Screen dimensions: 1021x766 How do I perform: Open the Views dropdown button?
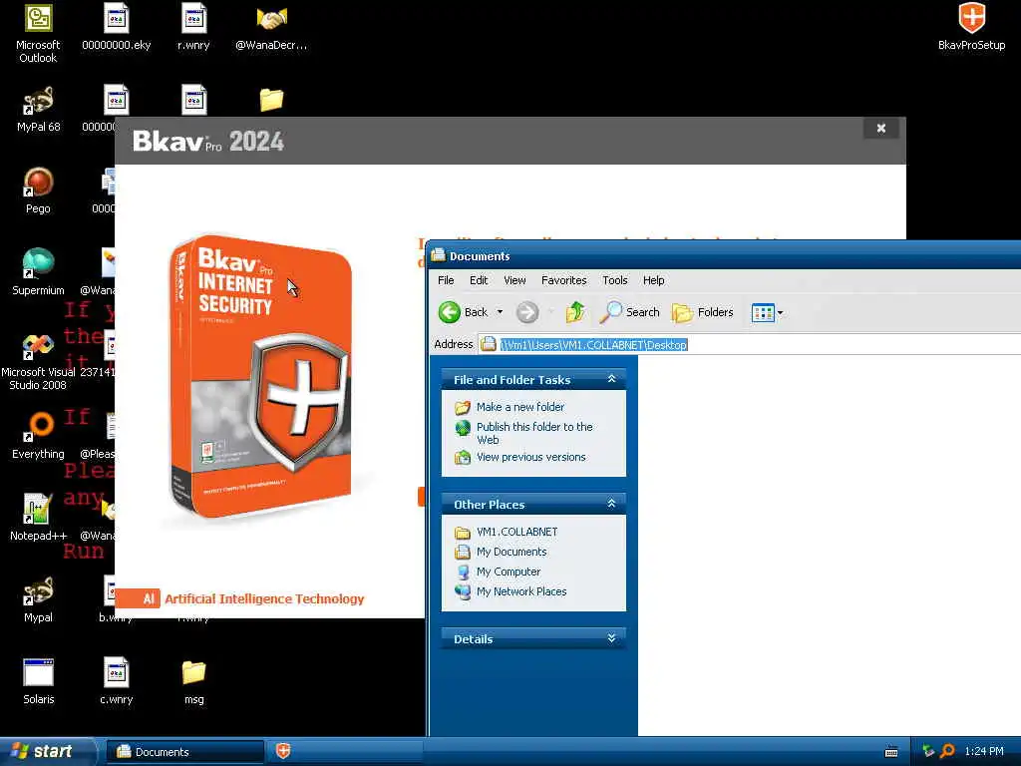(x=767, y=312)
